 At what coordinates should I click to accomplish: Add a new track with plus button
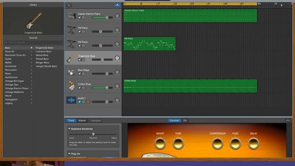(69, 5)
